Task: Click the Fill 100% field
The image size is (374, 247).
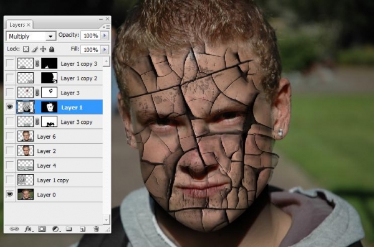Action: (91, 50)
